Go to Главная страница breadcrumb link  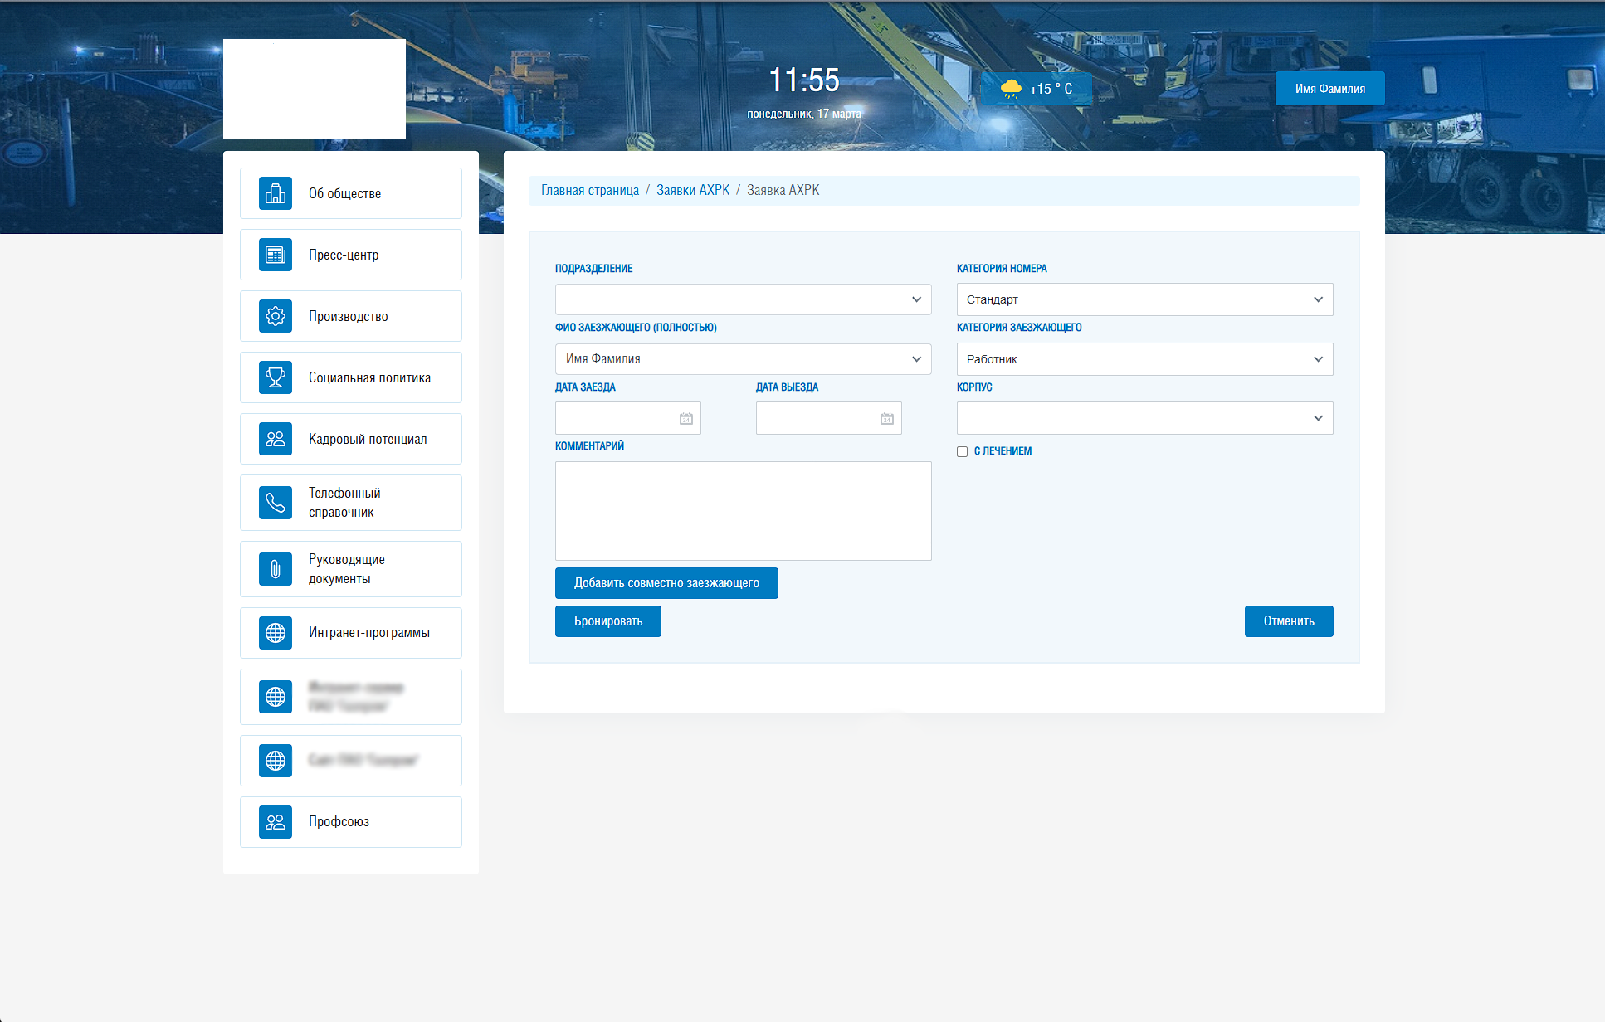click(590, 190)
